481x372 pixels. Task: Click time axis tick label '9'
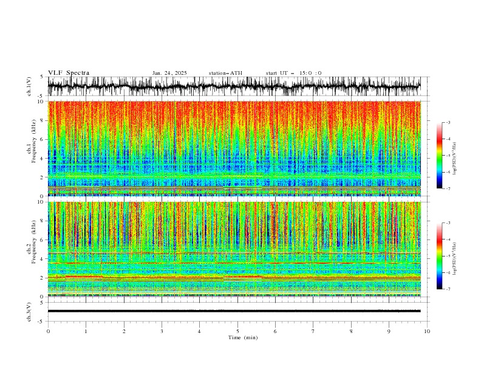[x=389, y=331]
